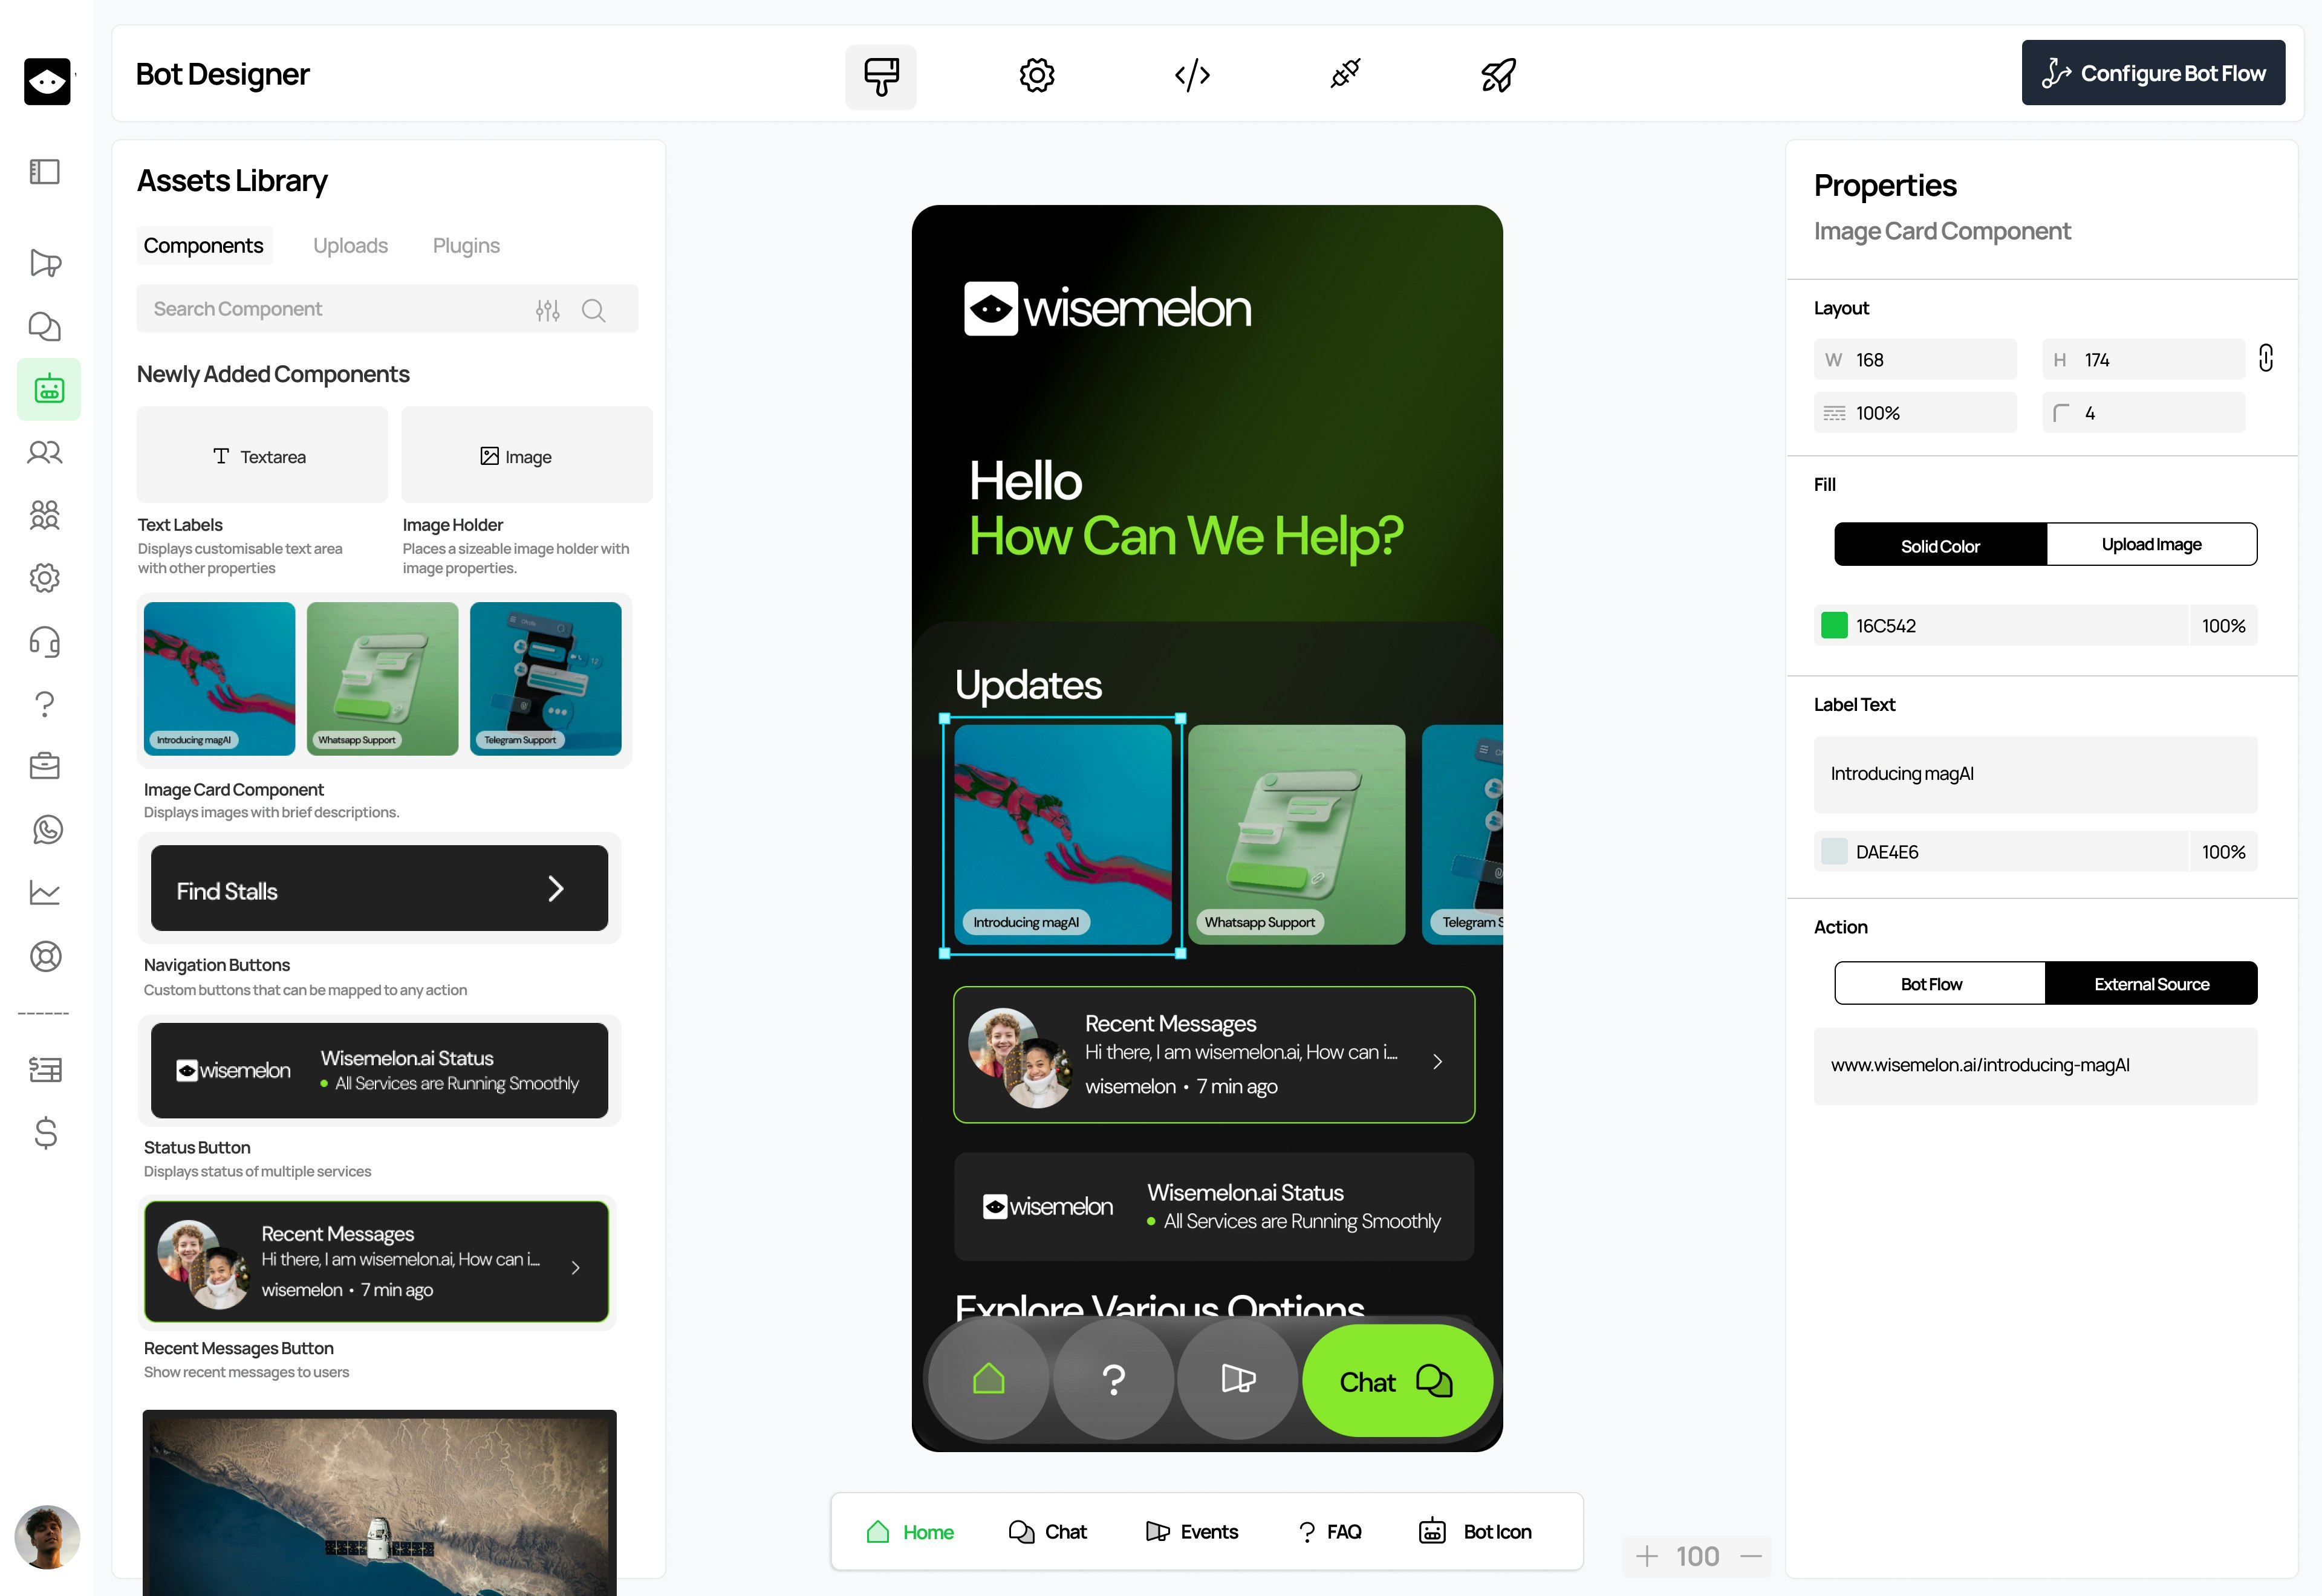Image resolution: width=2322 pixels, height=1596 pixels.
Task: Click the DAE4E6 label color swatch
Action: (1834, 852)
